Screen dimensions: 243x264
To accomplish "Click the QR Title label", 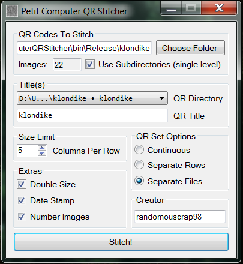I will [189, 116].
